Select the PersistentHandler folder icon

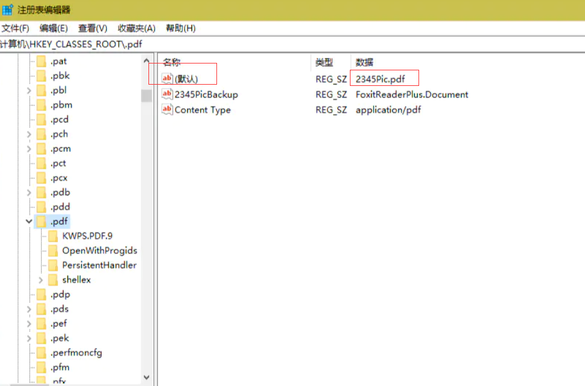coord(54,265)
